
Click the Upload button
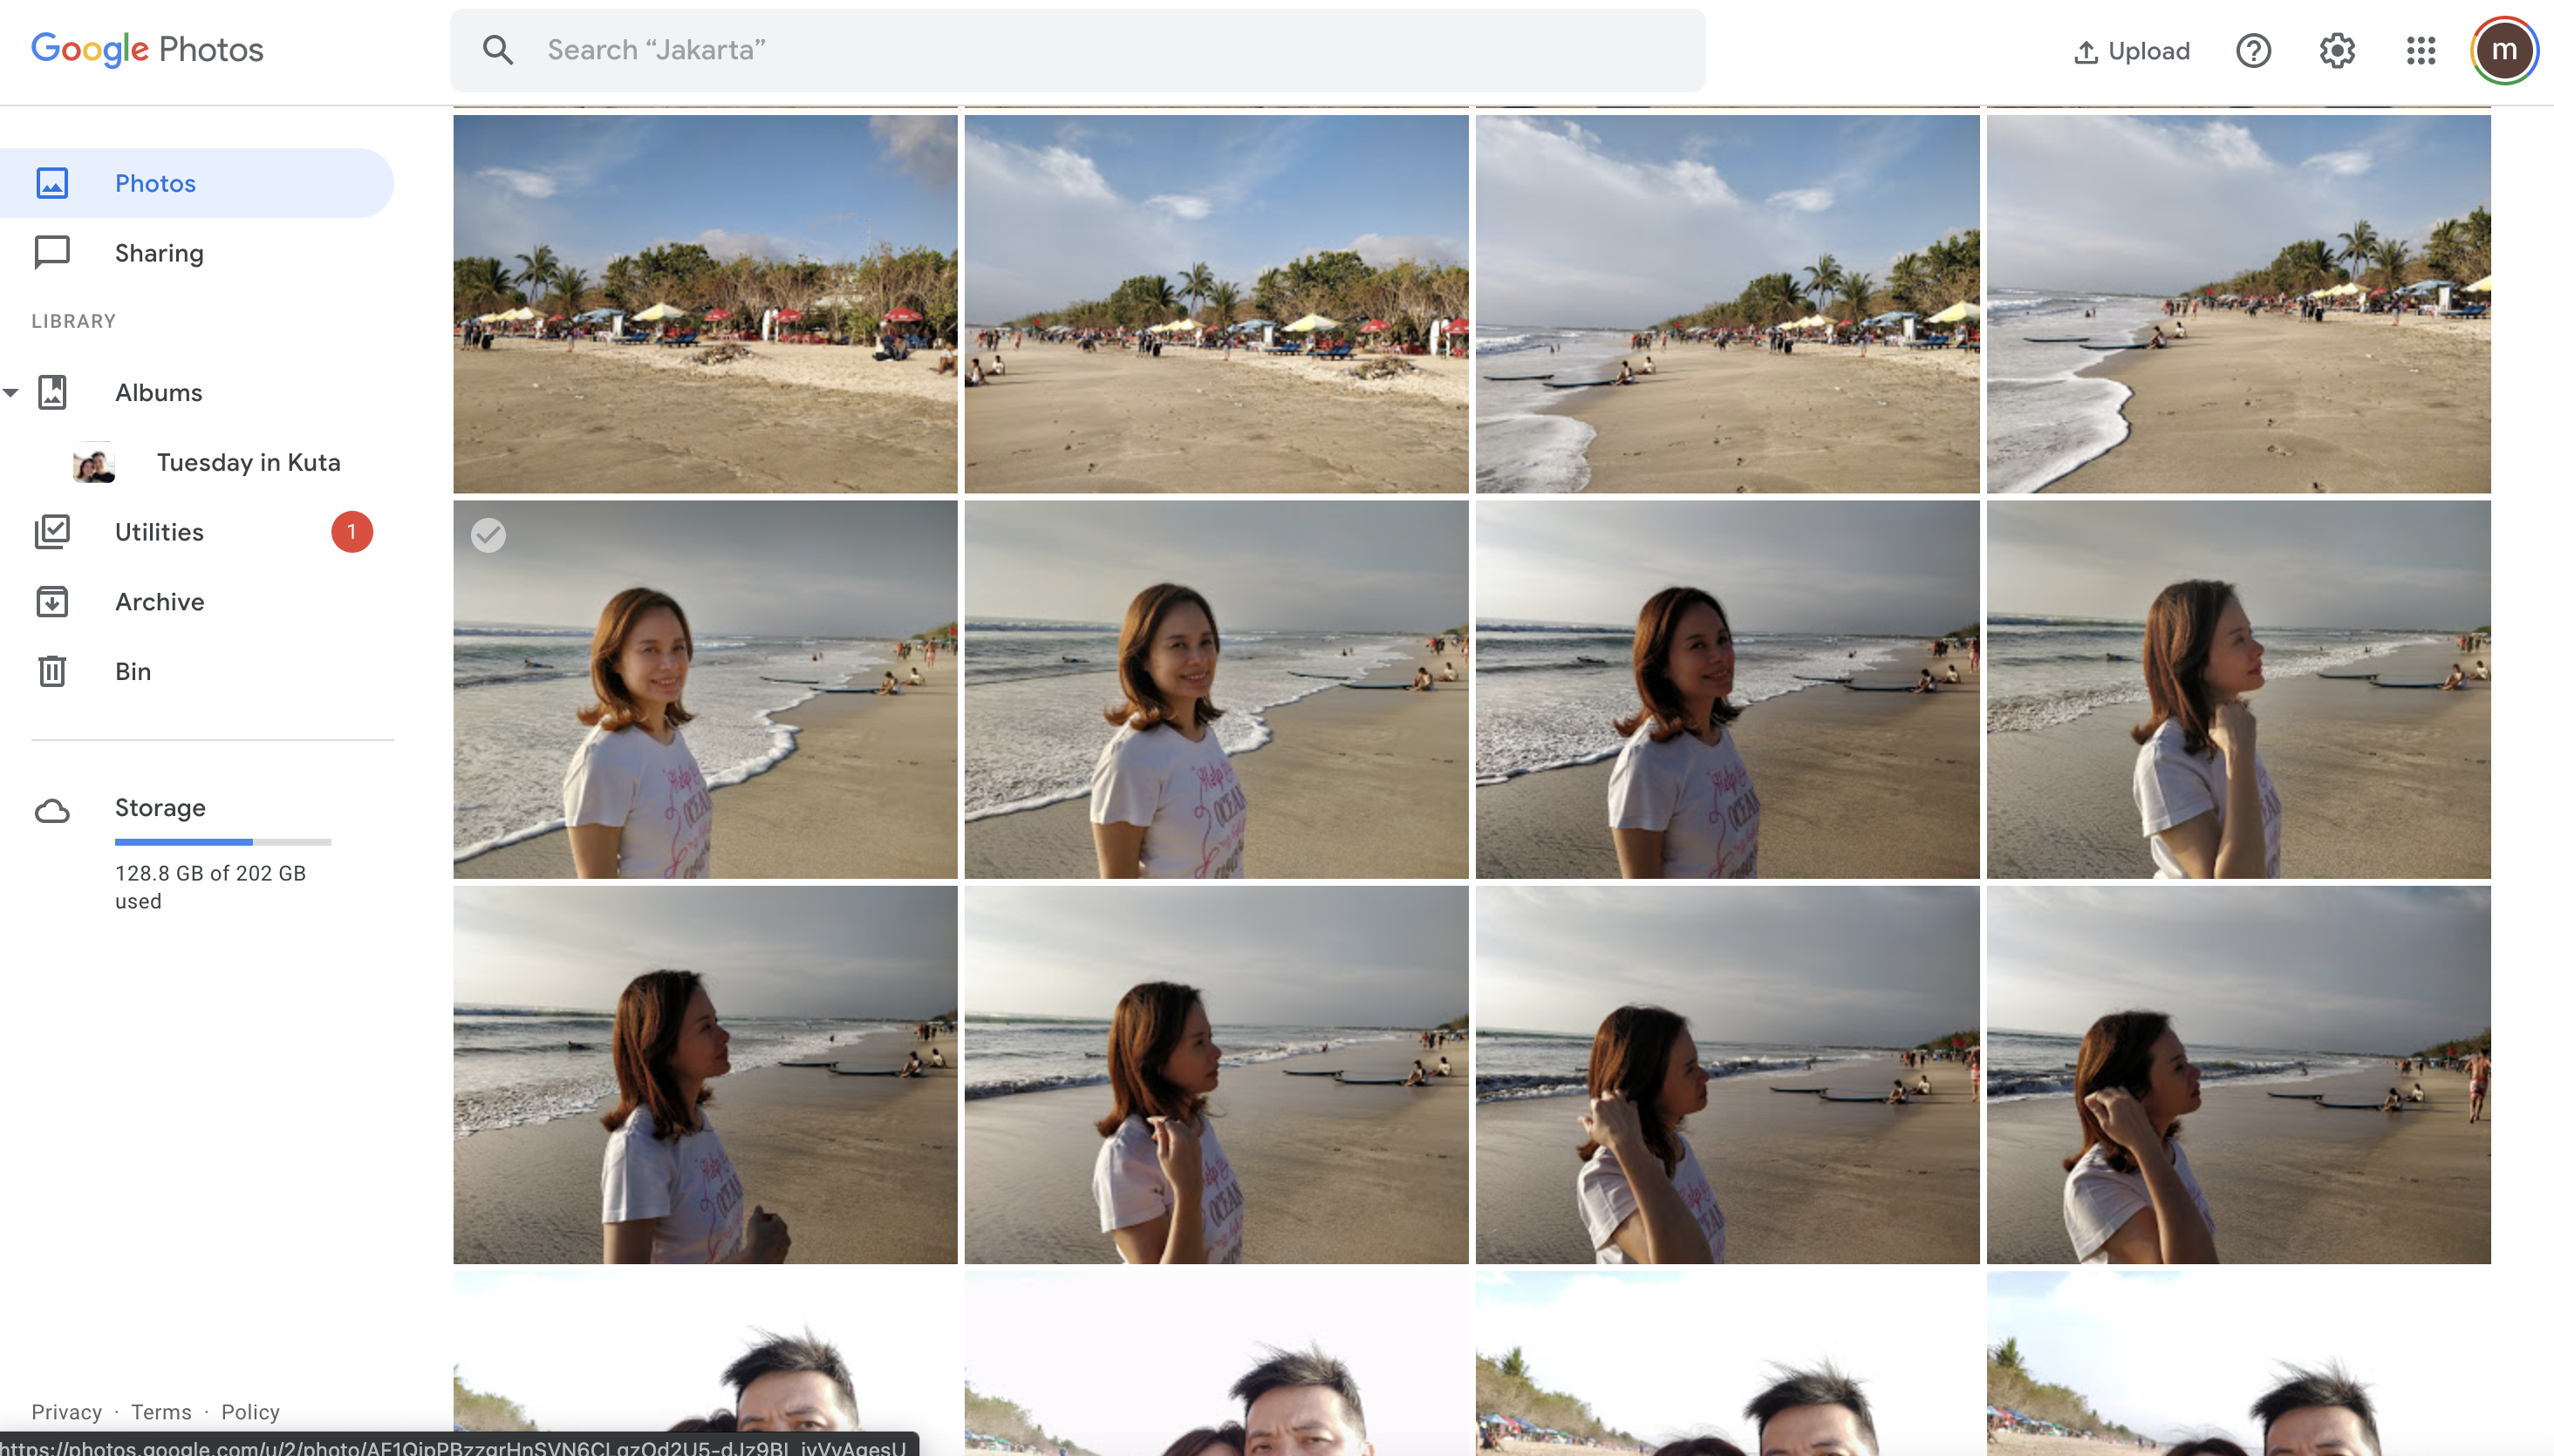point(2132,51)
